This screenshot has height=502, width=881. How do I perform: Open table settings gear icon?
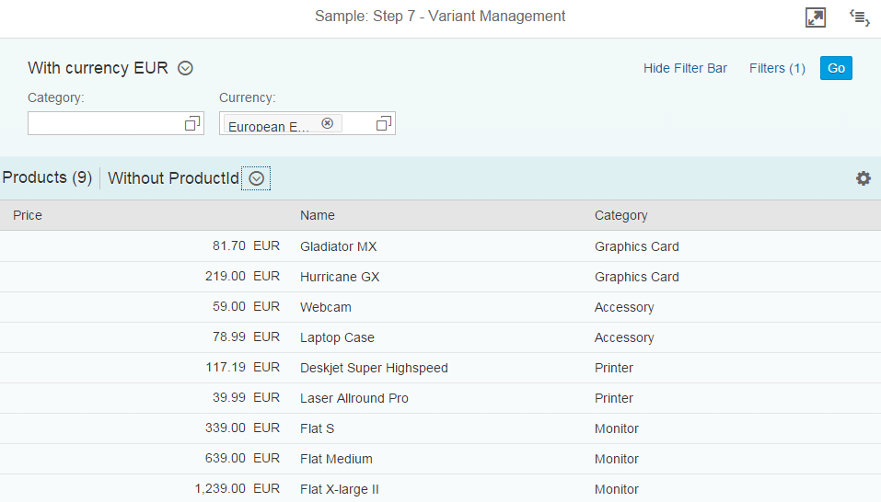(x=863, y=178)
